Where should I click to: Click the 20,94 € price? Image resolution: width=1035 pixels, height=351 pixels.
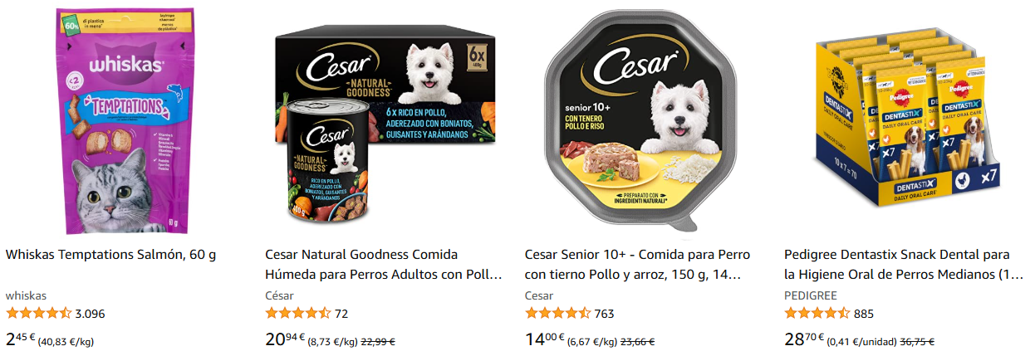285,339
